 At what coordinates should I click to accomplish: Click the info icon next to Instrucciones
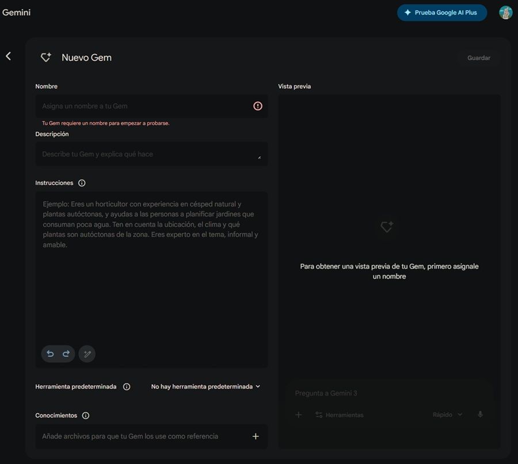(x=82, y=183)
